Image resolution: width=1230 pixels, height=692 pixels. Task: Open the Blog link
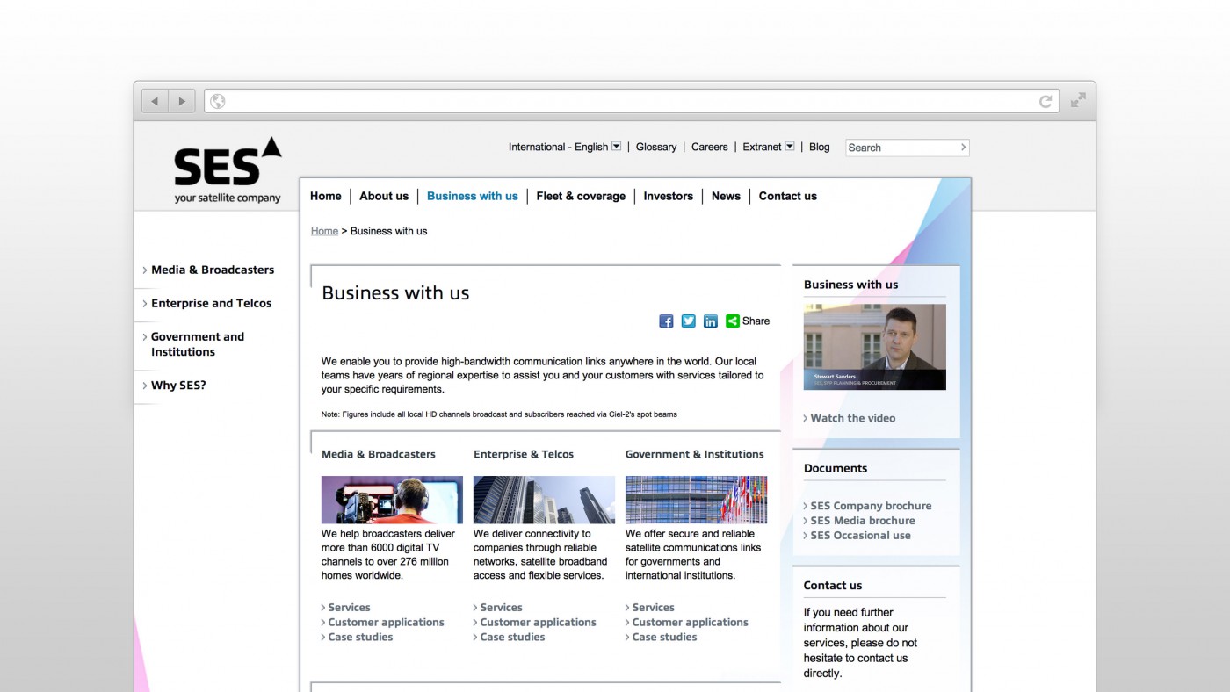coord(819,147)
